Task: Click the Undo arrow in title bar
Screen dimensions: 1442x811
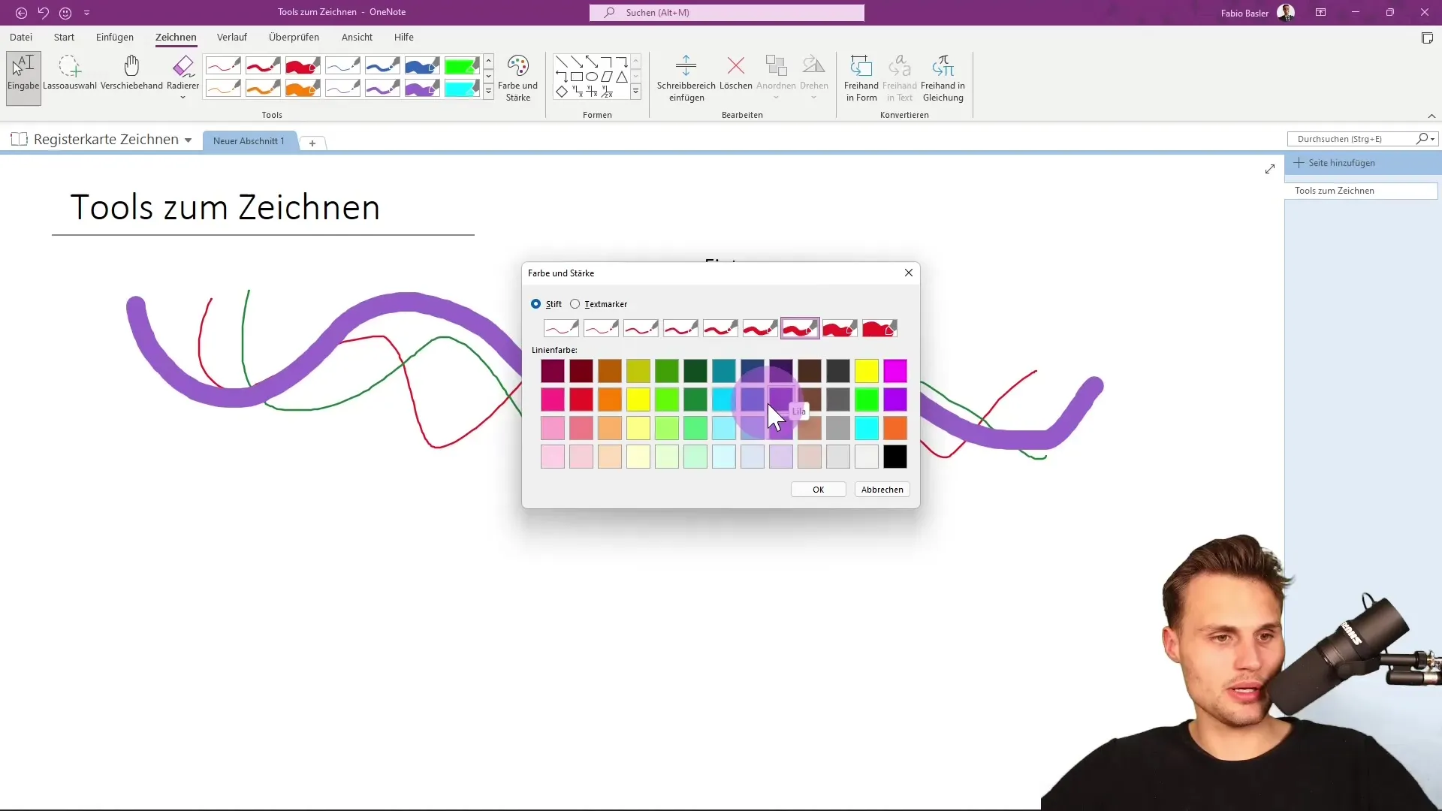Action: tap(44, 13)
